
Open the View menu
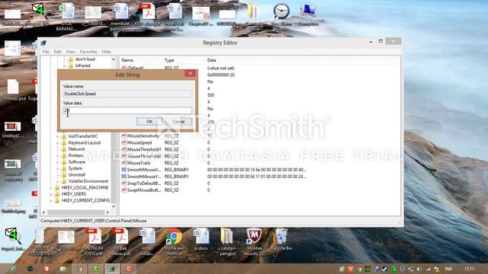click(x=70, y=52)
